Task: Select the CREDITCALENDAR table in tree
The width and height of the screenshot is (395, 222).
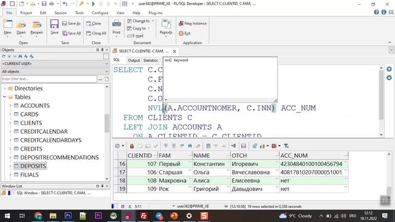Action: pos(44,131)
